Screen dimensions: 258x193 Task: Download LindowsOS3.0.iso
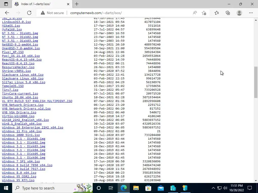click(x=16, y=22)
